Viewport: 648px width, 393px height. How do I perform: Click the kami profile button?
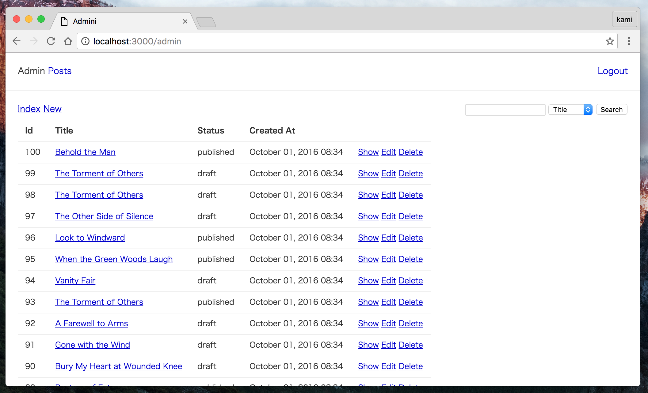point(624,20)
